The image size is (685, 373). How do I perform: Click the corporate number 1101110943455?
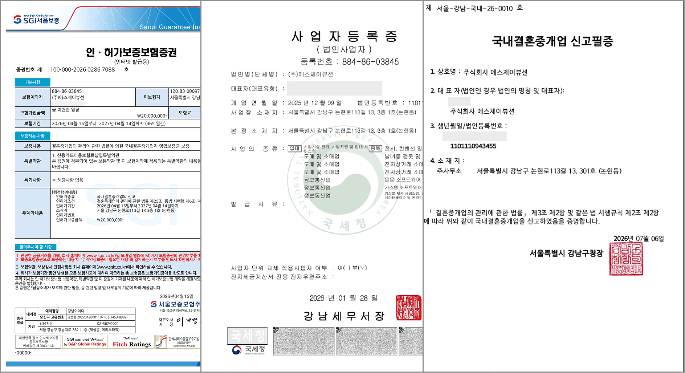(x=473, y=146)
